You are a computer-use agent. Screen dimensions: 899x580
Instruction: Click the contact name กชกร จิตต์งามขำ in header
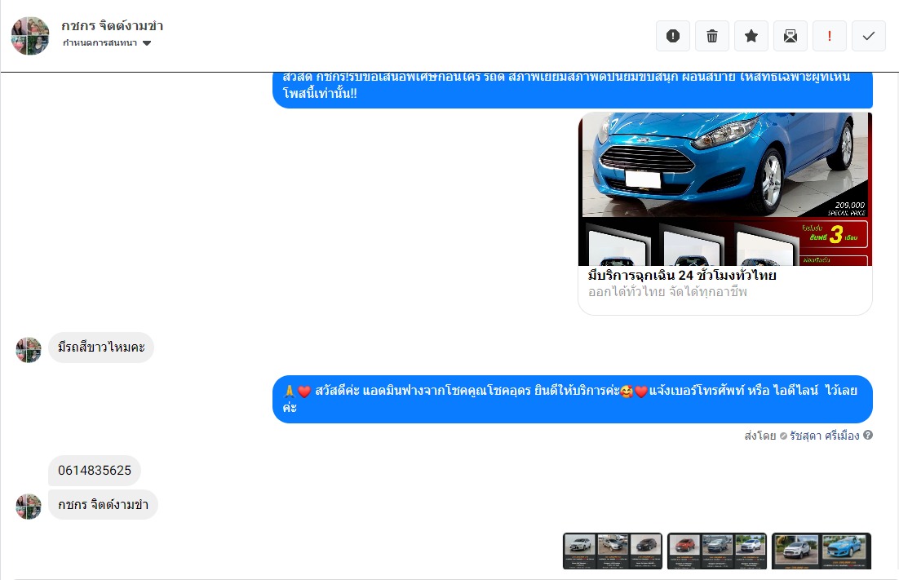click(x=113, y=26)
